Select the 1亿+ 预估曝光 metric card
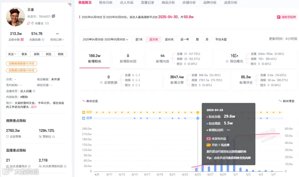Image resolution: width=299 pixels, height=177 pixels. (256, 58)
